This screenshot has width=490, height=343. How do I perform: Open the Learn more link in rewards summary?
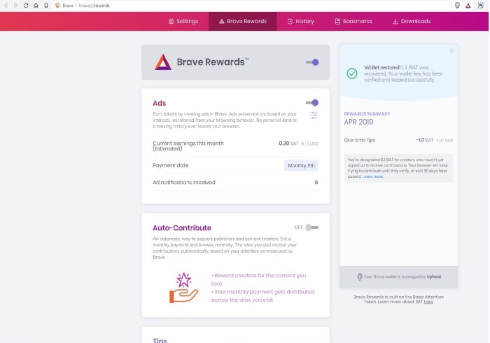click(x=373, y=176)
